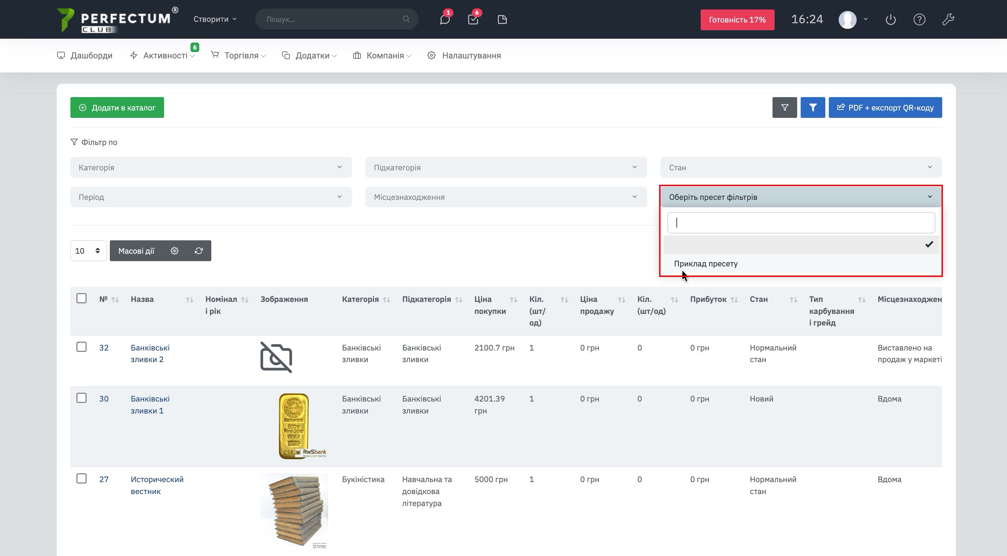Image resolution: width=1007 pixels, height=556 pixels.
Task: Select Приклад пресету option
Action: click(x=706, y=264)
